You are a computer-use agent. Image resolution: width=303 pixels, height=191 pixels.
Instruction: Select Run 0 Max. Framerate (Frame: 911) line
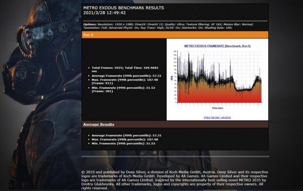click(x=125, y=82)
